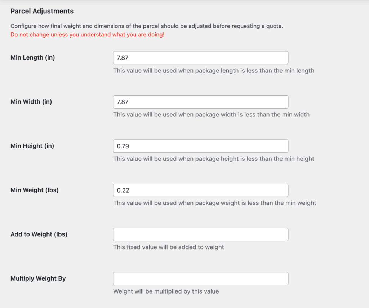Viewport: 369px width, 308px height.
Task: Focus the Min Width text box
Action: coord(200,102)
